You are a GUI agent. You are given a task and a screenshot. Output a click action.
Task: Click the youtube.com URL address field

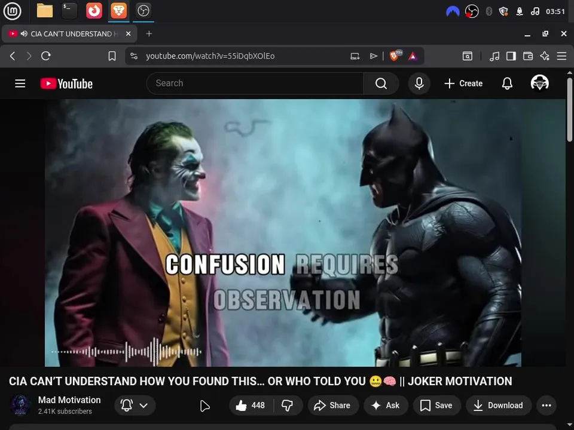pos(210,56)
